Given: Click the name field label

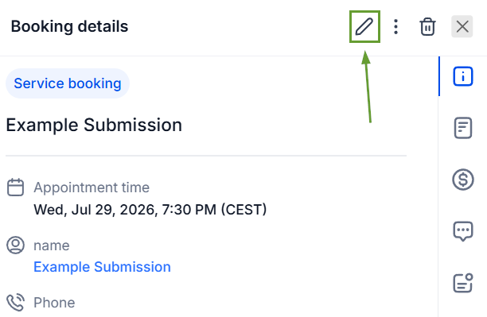Looking at the screenshot, I should pos(52,245).
